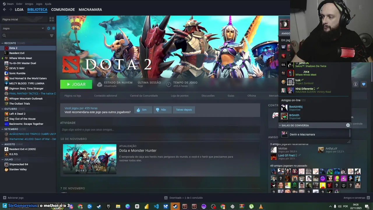Open Steam from the taskbar

tap(175, 206)
